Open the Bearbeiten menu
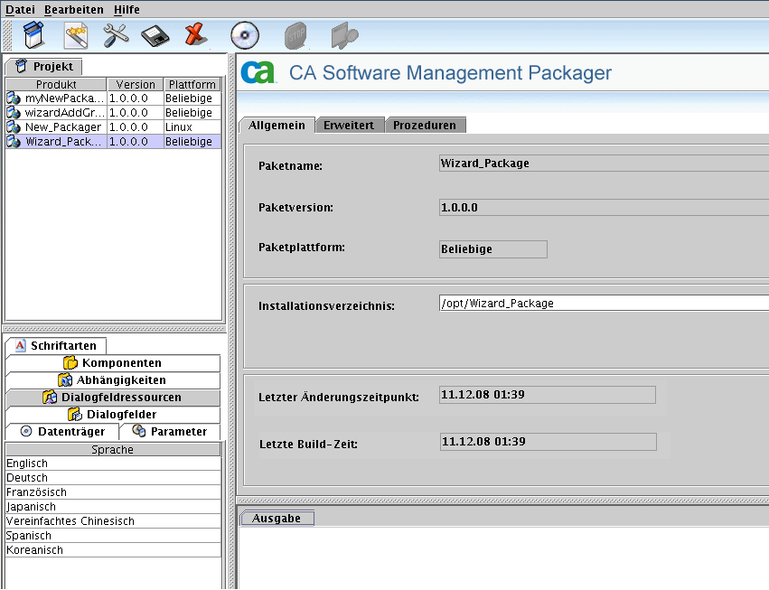The width and height of the screenshot is (769, 590). (74, 9)
